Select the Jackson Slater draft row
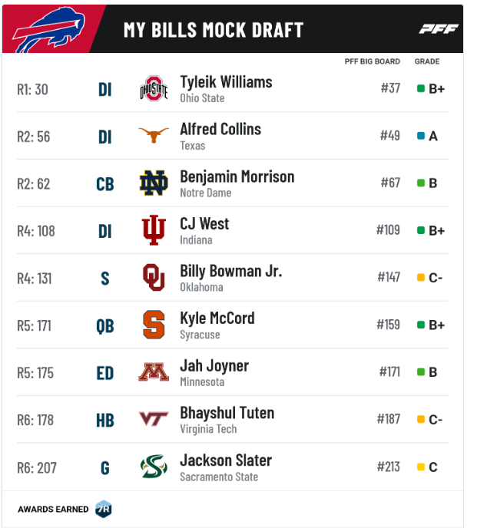 tap(233, 467)
